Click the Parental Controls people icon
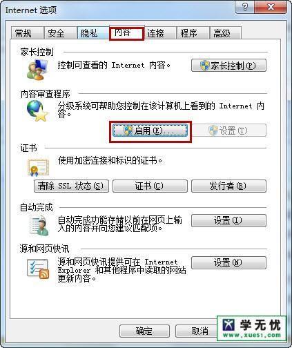 [x=37, y=69]
